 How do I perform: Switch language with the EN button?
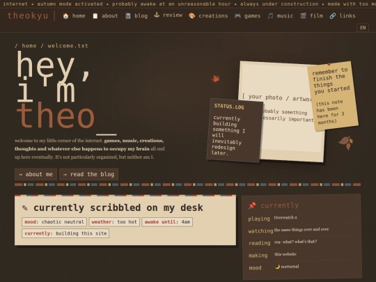point(363,28)
